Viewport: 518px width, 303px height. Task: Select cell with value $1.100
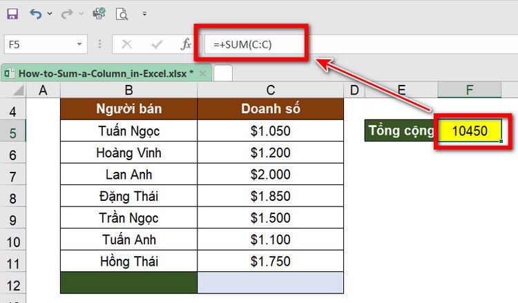pos(271,240)
